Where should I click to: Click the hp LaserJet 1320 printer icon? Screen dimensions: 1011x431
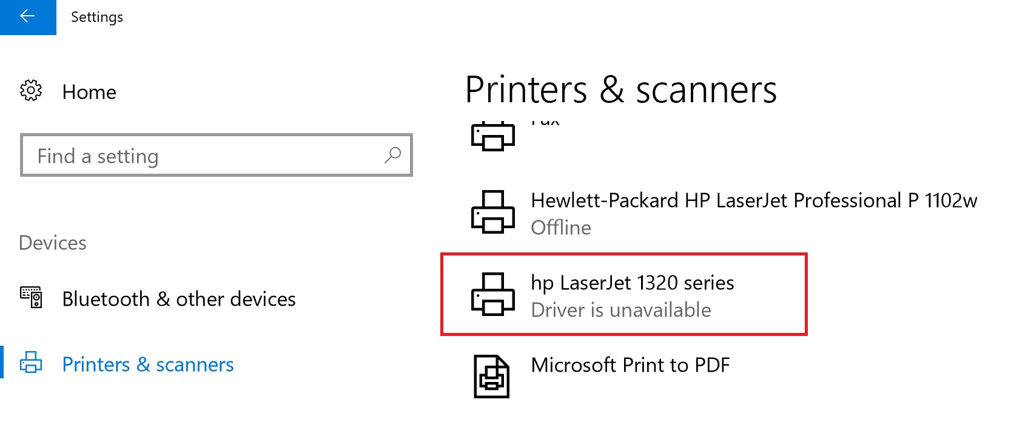pos(493,294)
